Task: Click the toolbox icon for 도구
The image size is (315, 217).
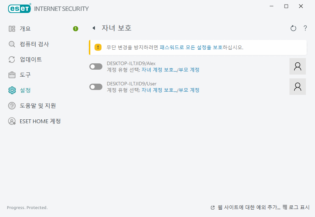Action: [12, 75]
